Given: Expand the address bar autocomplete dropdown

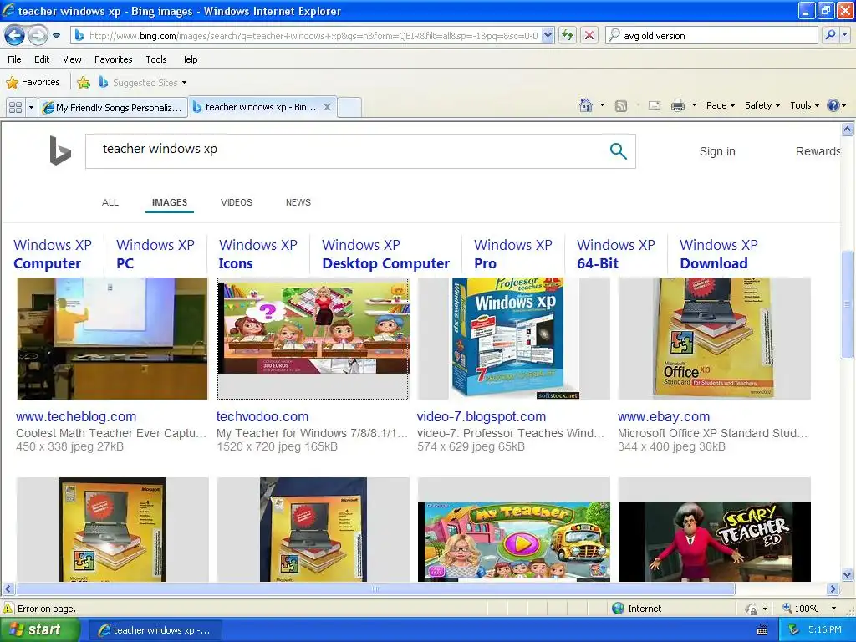Looking at the screenshot, I should [548, 36].
